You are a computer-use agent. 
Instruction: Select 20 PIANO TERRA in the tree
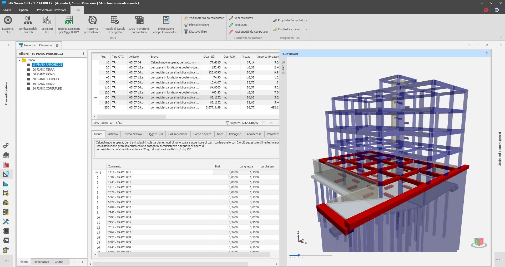44,70
